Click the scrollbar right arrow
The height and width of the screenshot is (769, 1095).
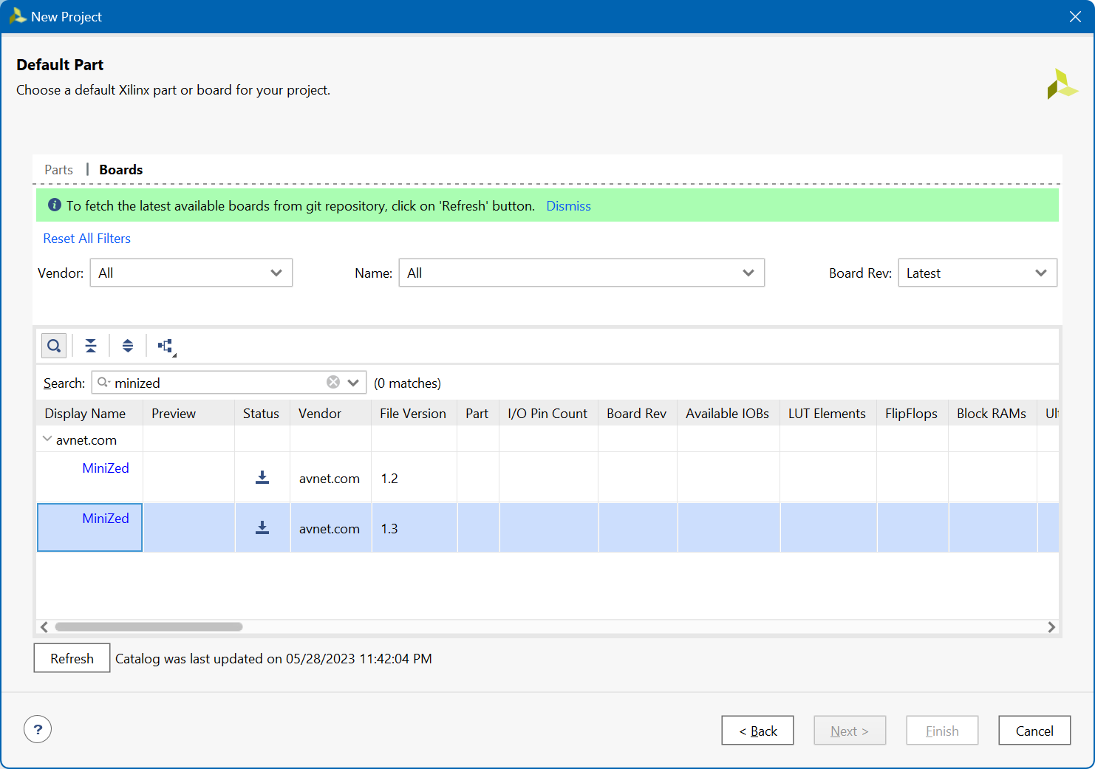click(x=1051, y=626)
